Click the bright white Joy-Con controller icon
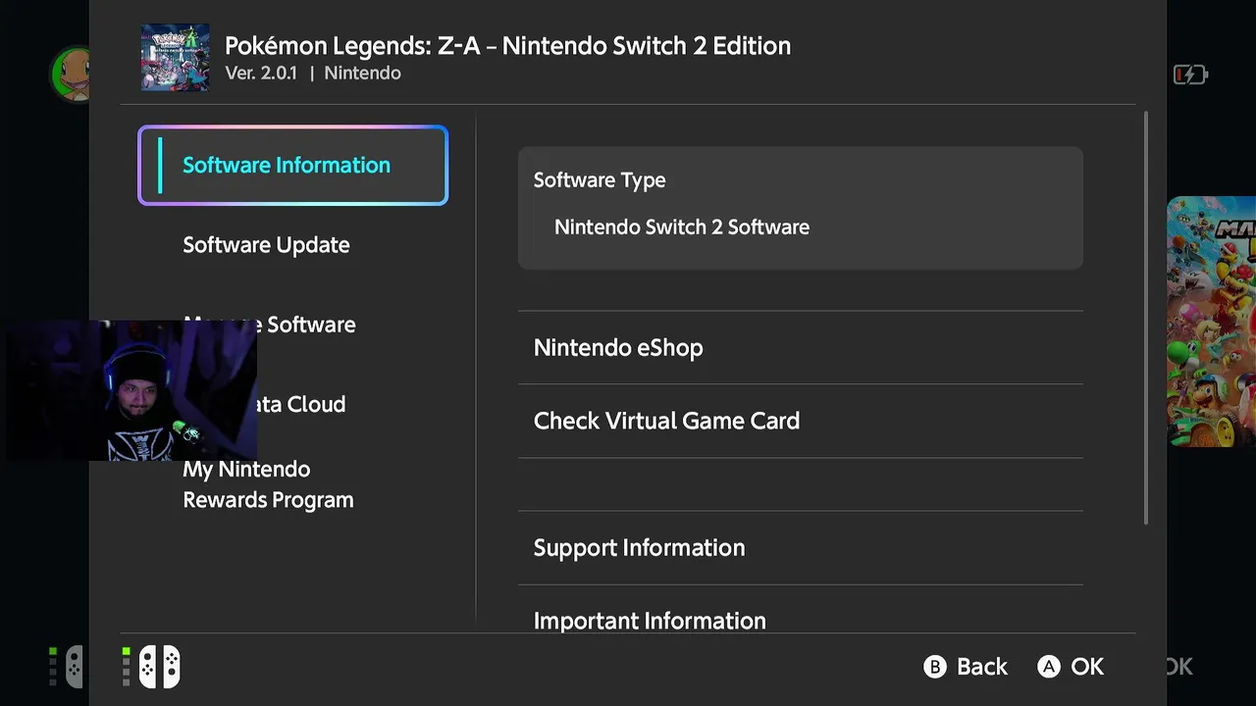The width and height of the screenshot is (1256, 706). click(x=159, y=667)
